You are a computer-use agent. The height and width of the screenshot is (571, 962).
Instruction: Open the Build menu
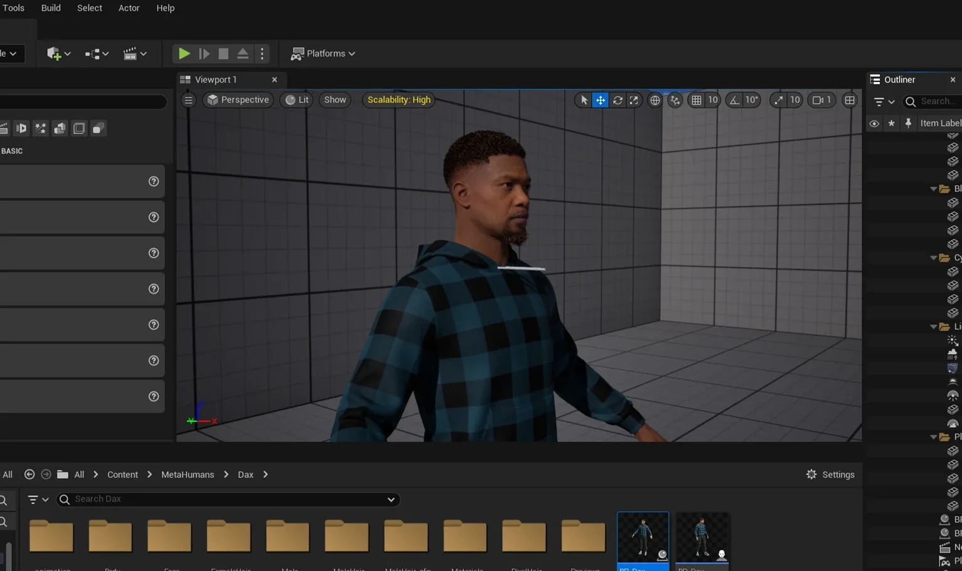pos(51,8)
